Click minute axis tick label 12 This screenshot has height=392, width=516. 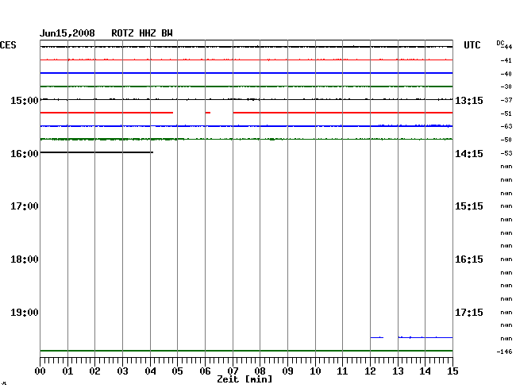coord(370,371)
